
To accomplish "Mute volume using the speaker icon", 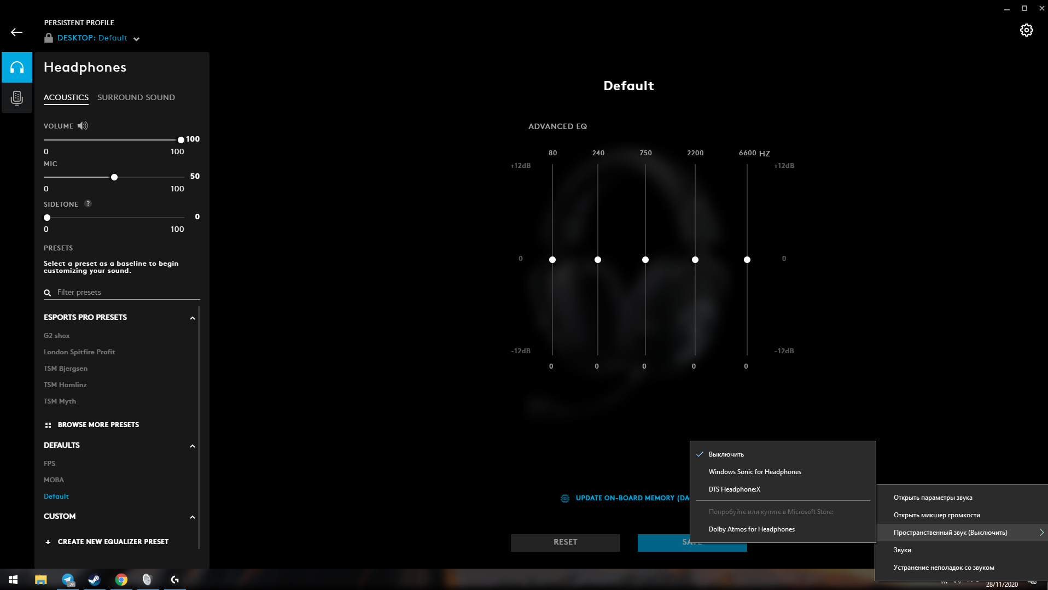I will (83, 126).
